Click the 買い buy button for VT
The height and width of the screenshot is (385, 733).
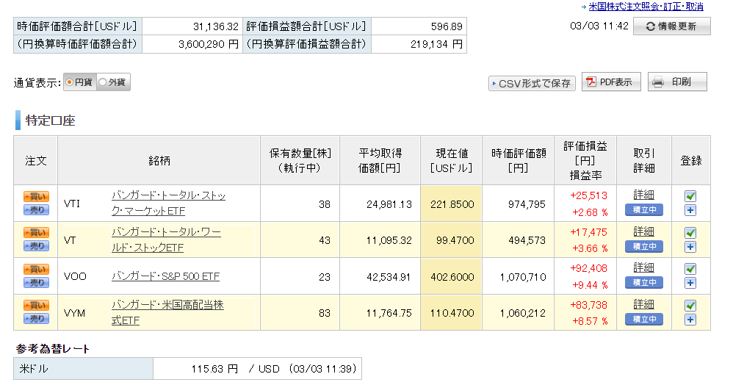pyautogui.click(x=37, y=232)
